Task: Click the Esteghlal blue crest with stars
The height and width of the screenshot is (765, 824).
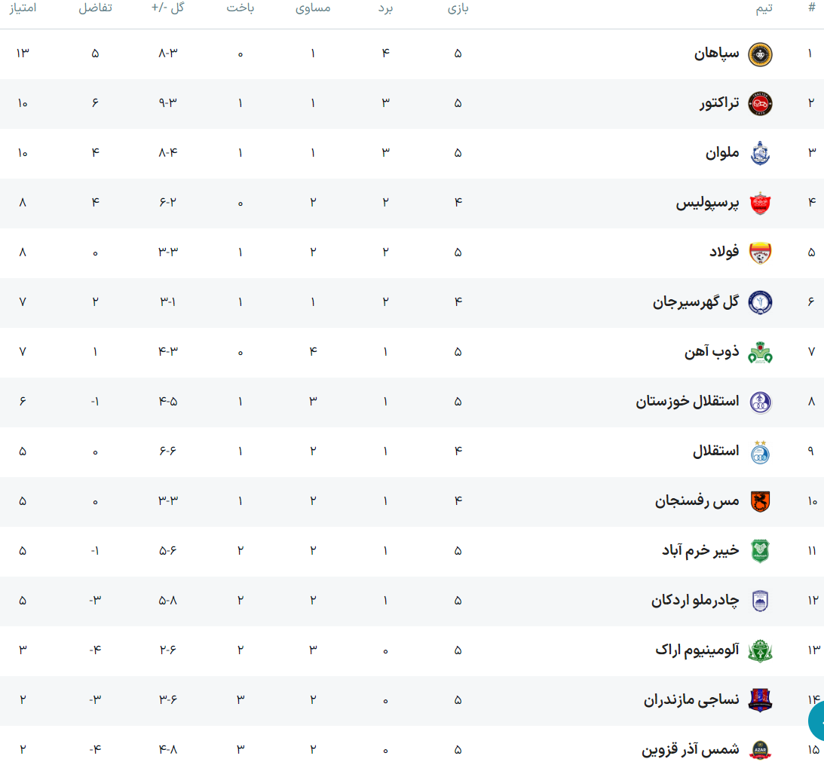Action: [x=760, y=451]
